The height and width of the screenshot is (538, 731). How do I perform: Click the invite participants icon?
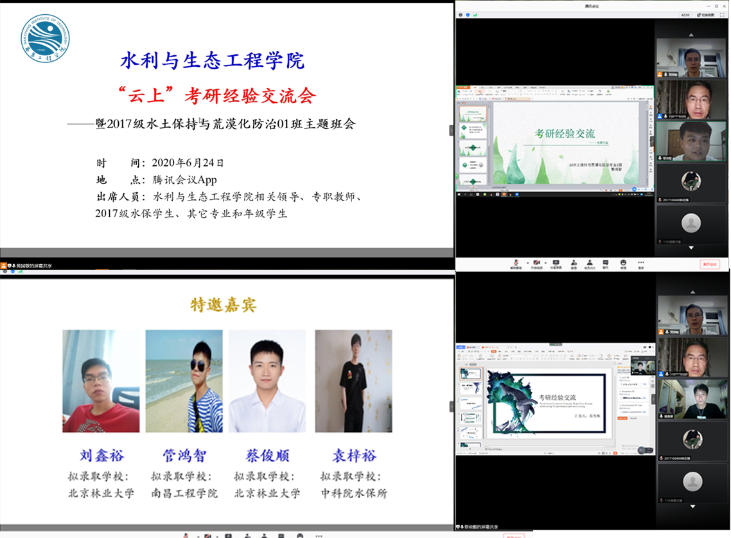pyautogui.click(x=573, y=264)
